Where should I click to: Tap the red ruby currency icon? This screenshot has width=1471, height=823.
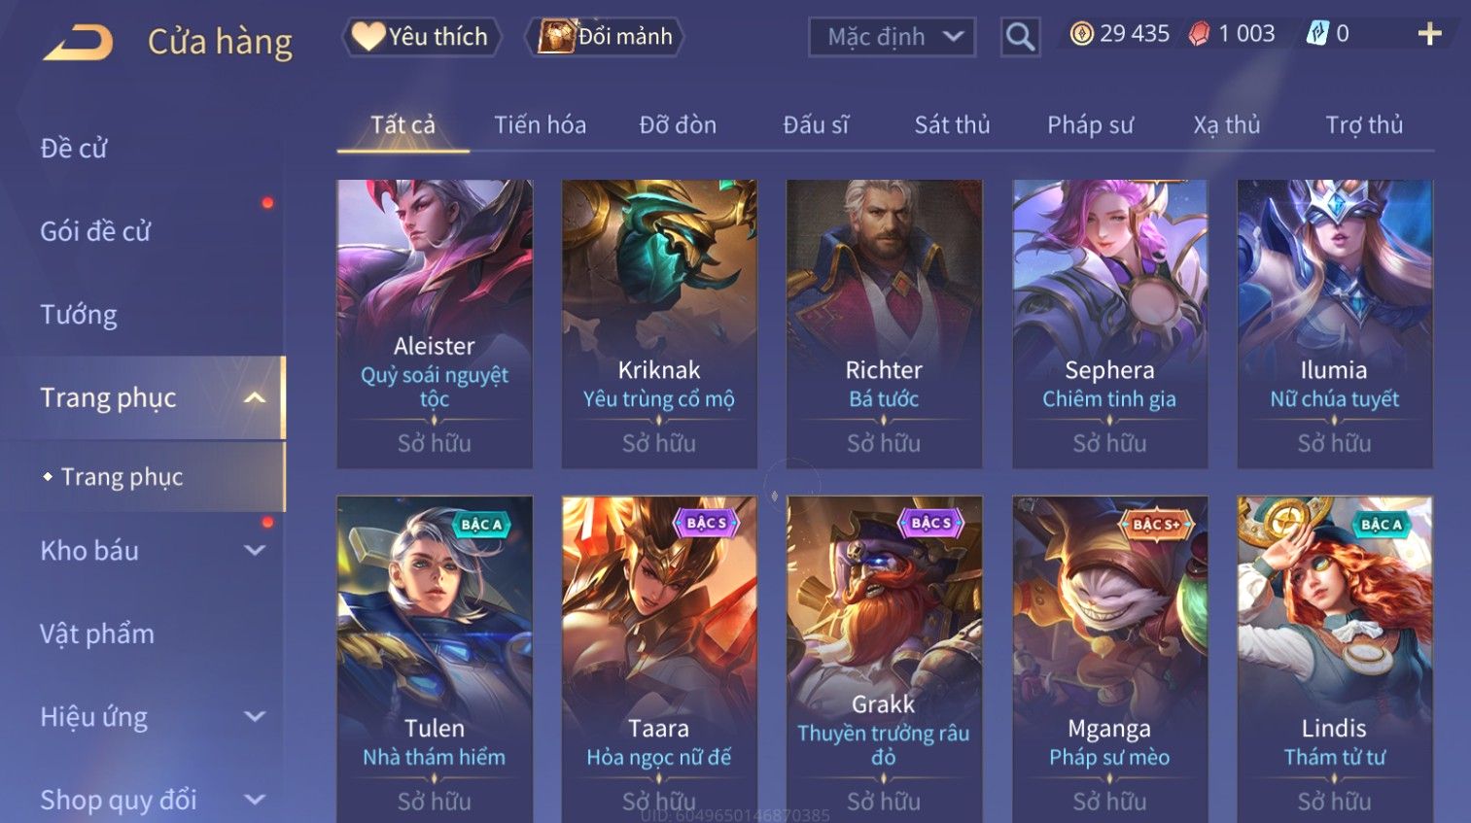[1200, 34]
